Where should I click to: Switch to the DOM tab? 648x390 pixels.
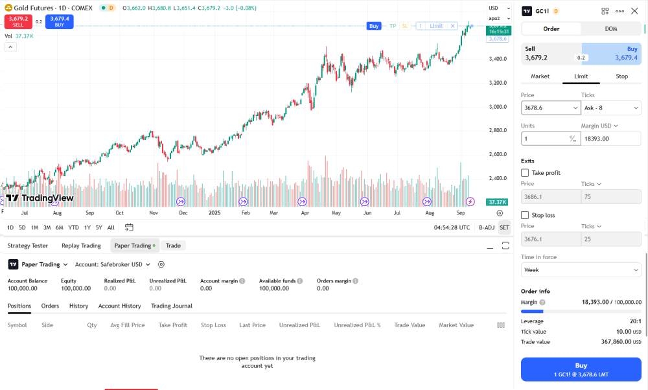[x=611, y=29]
